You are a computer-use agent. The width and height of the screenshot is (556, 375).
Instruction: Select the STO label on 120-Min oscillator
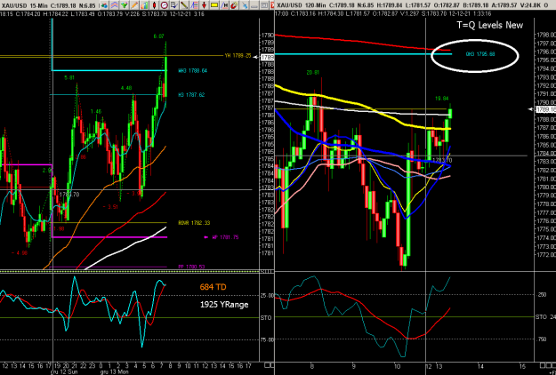click(541, 317)
